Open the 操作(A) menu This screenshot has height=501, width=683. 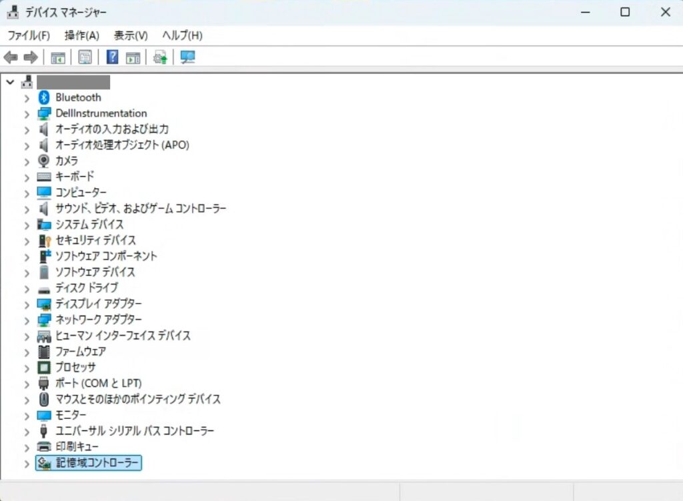[81, 35]
